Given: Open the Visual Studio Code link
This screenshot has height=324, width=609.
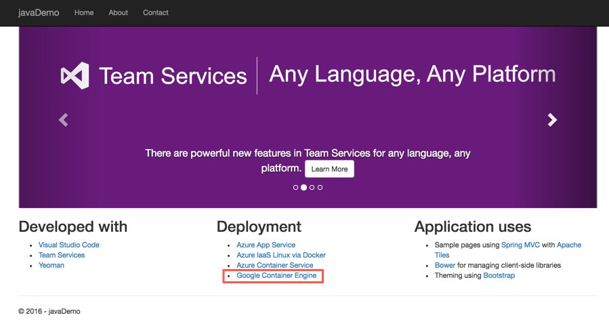Looking at the screenshot, I should [68, 245].
